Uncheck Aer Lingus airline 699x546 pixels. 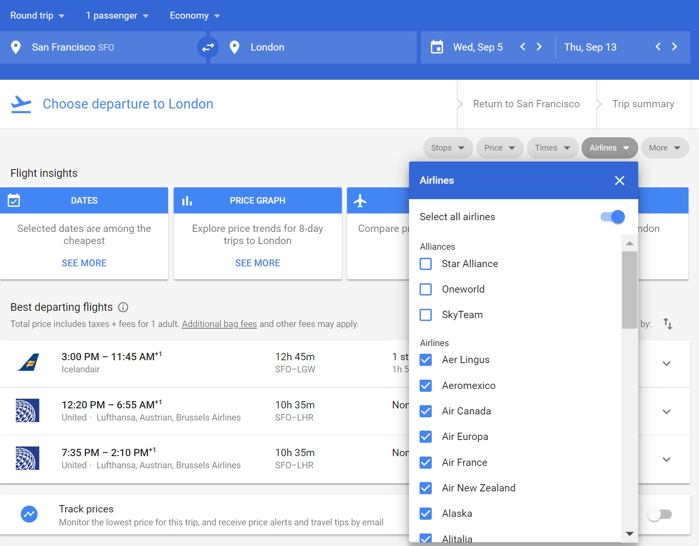coord(426,360)
